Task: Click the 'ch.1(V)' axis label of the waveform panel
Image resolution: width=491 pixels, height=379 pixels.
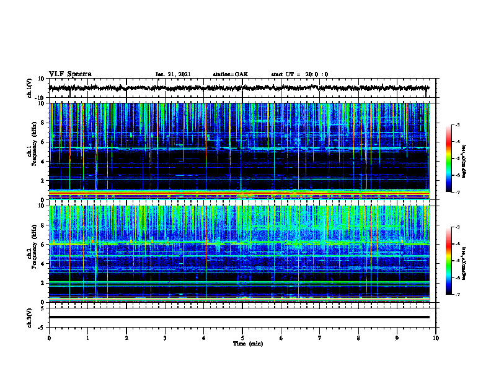Action: (x=30, y=88)
